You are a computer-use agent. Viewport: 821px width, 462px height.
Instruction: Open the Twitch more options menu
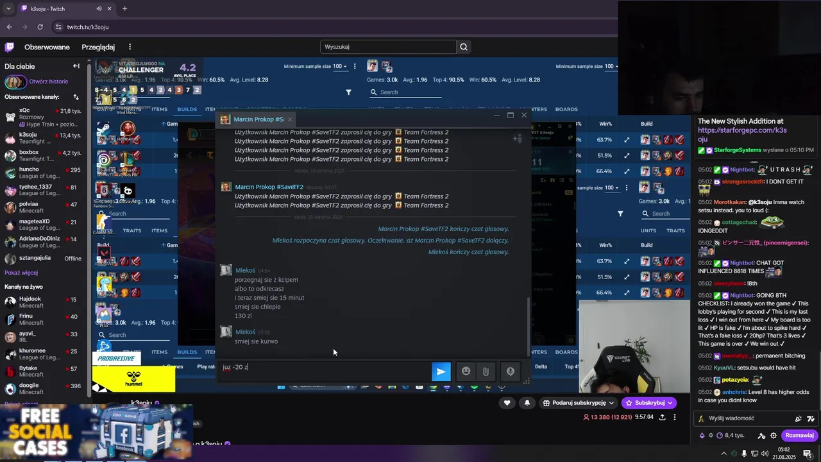click(130, 47)
